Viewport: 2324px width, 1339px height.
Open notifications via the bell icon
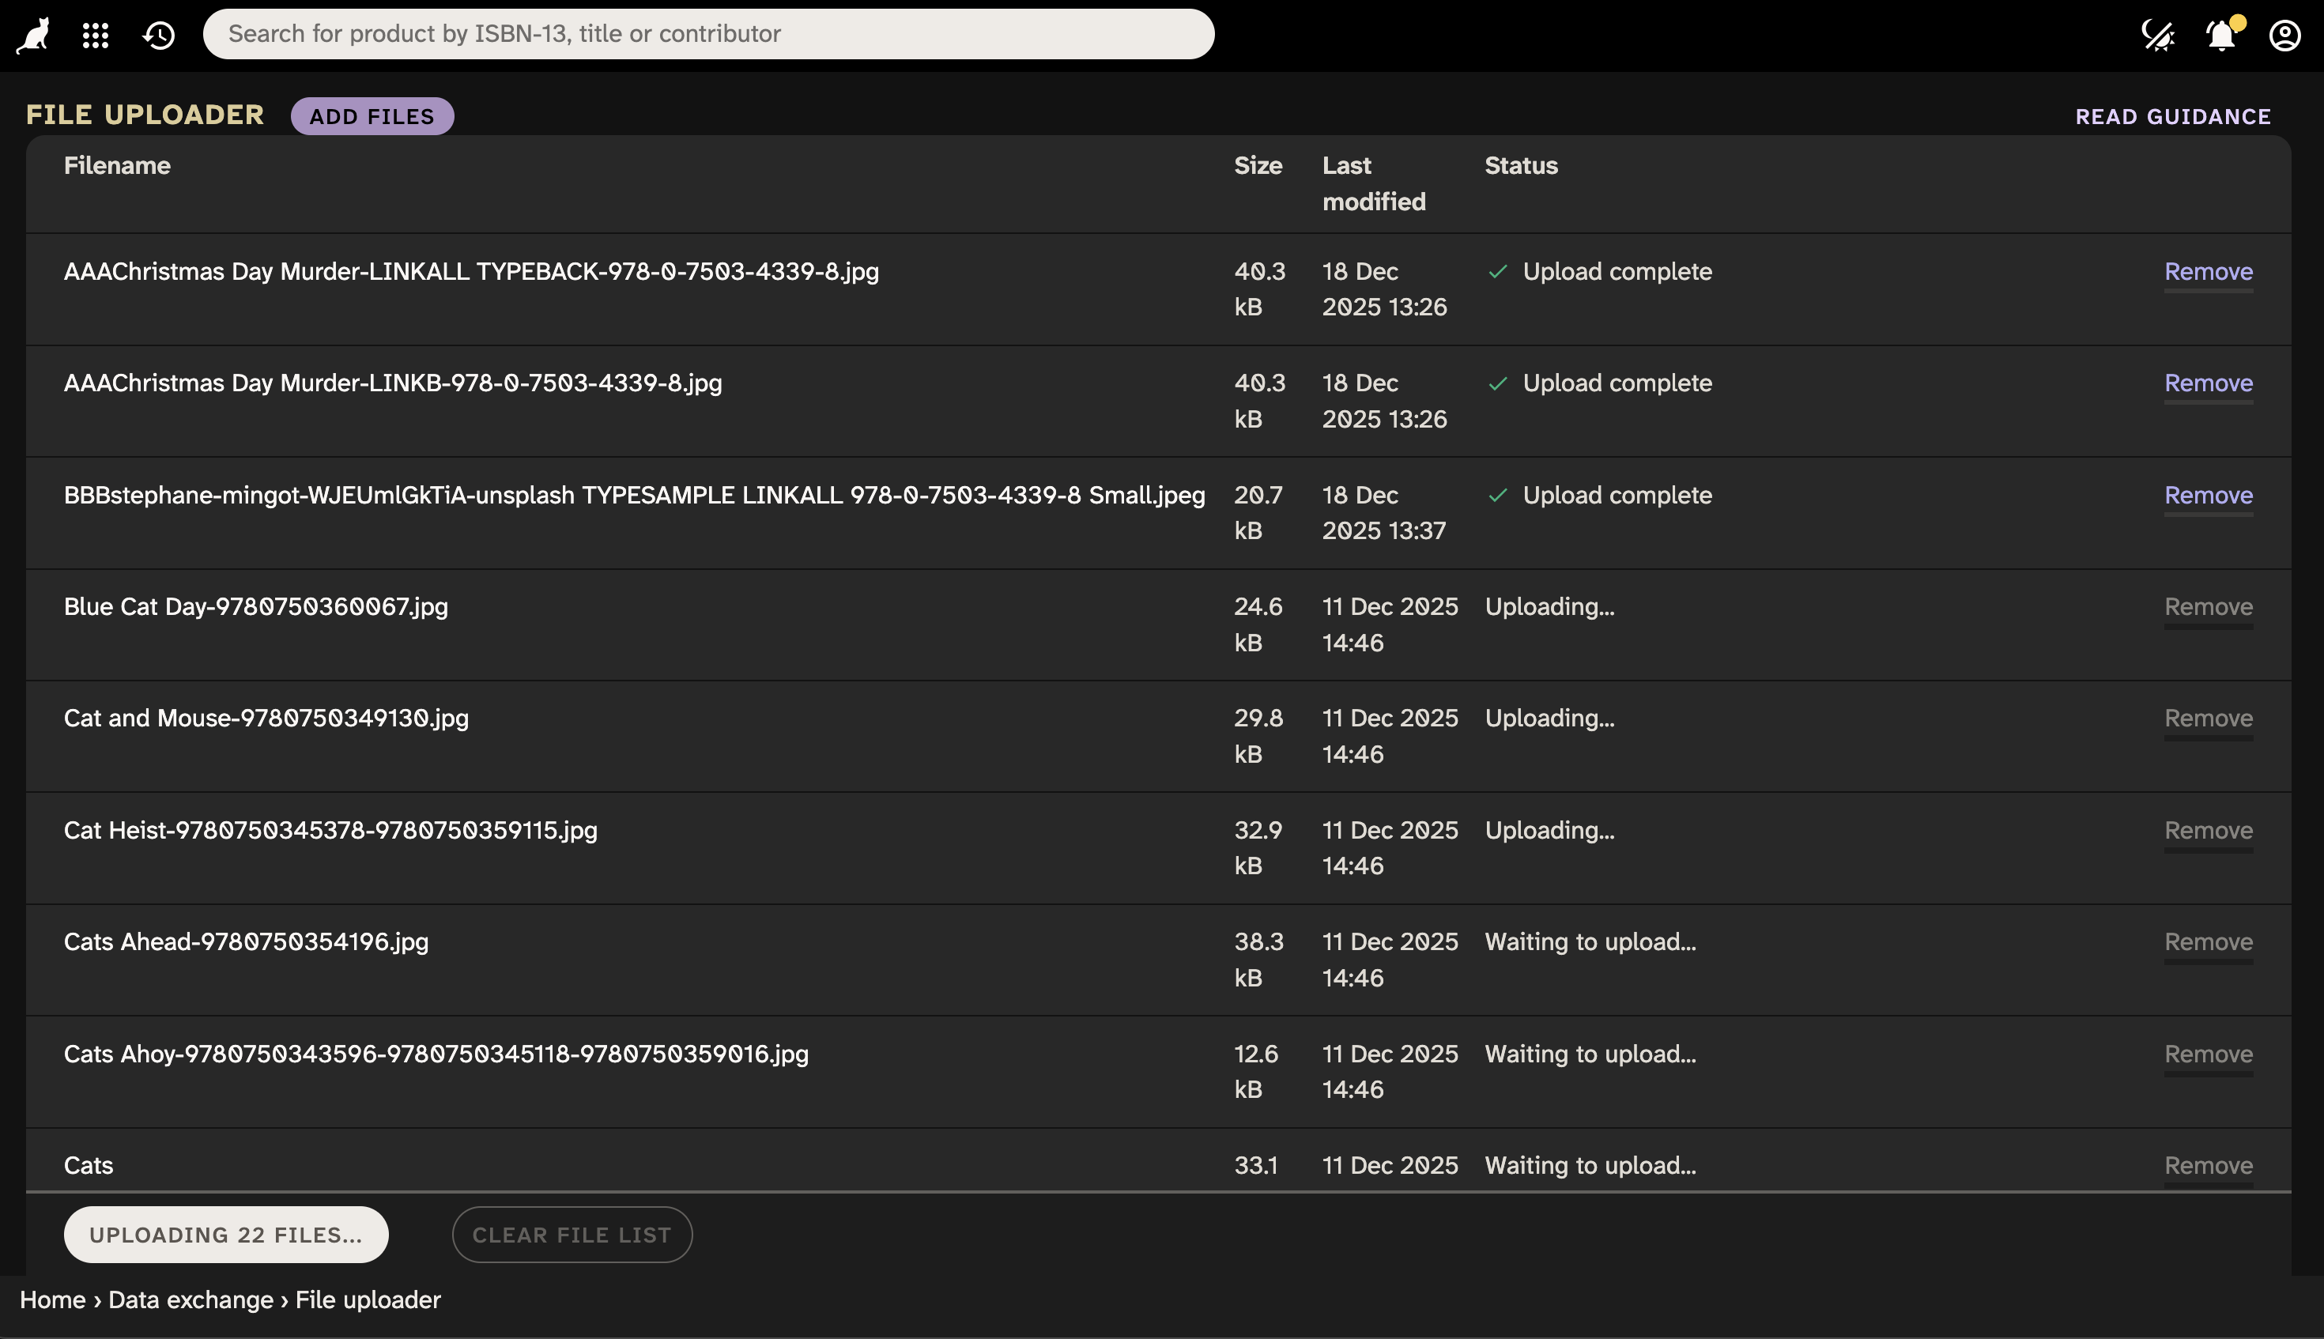(2220, 34)
